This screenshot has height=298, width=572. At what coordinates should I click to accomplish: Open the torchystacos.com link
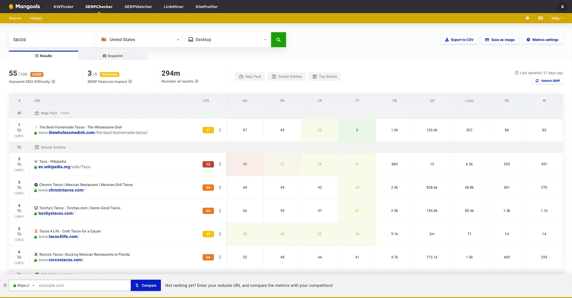coord(56,213)
